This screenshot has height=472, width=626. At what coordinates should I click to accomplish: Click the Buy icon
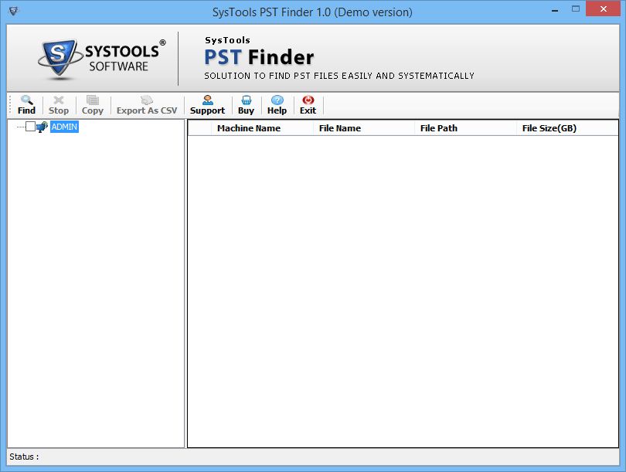pos(246,104)
